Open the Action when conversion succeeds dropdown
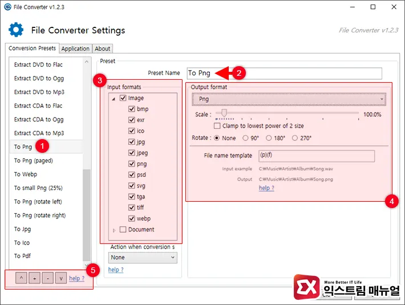The width and height of the screenshot is (405, 305). pyautogui.click(x=143, y=258)
